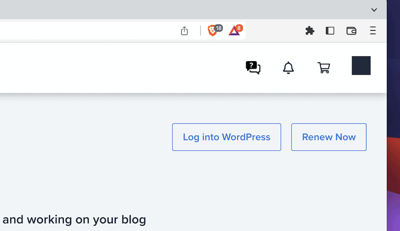Open the Brave Shields panel

[212, 31]
